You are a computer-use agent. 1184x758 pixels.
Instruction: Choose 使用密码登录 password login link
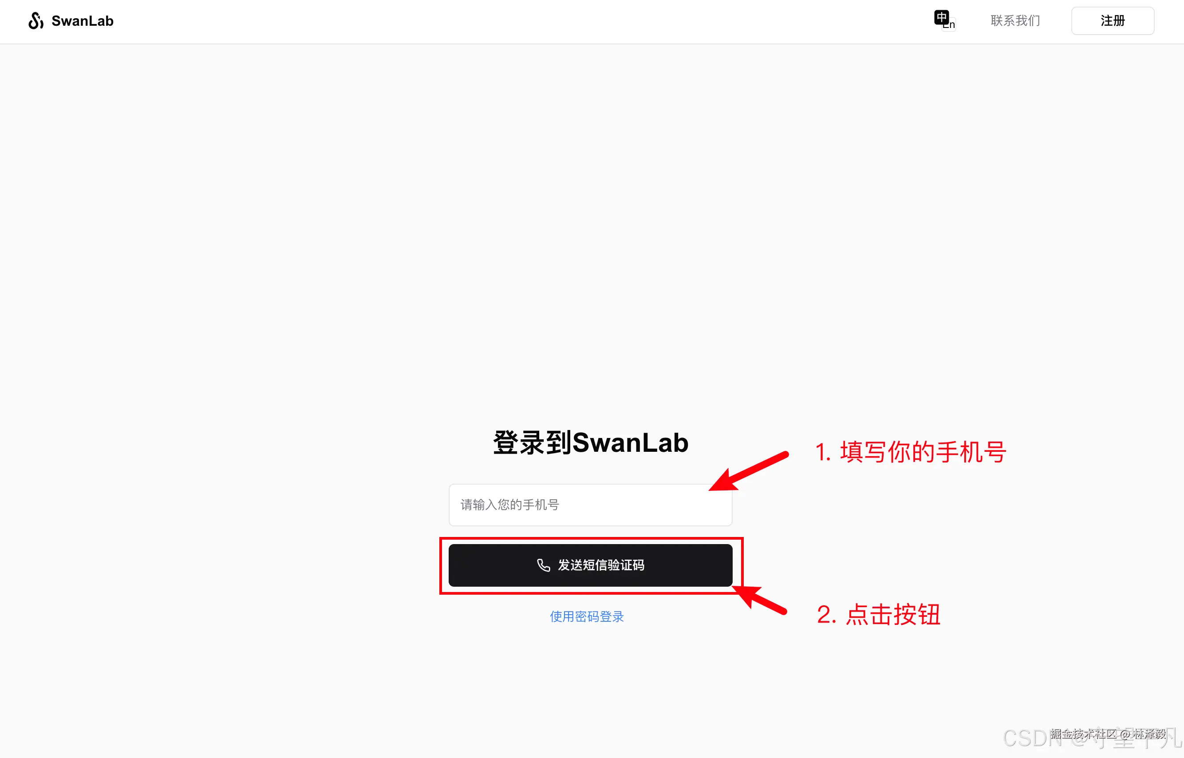pos(587,616)
